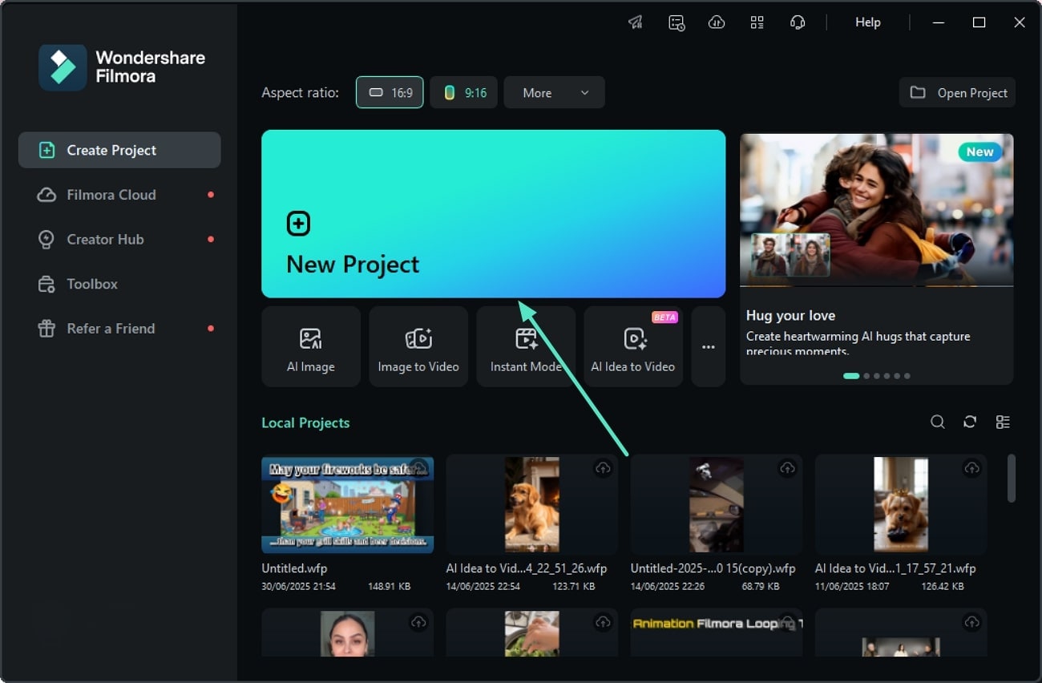Open the AI Idea to Vid..1_17_57_21.wfp project
Image resolution: width=1042 pixels, height=683 pixels.
coord(901,504)
